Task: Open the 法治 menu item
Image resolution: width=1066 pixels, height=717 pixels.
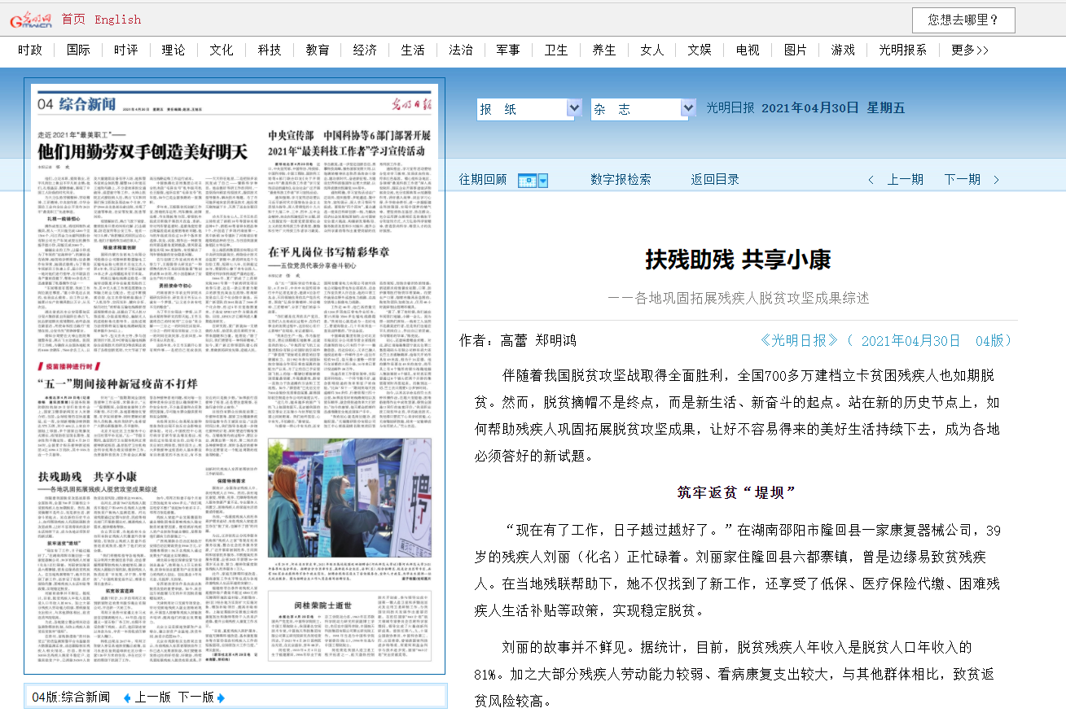Action: (460, 50)
